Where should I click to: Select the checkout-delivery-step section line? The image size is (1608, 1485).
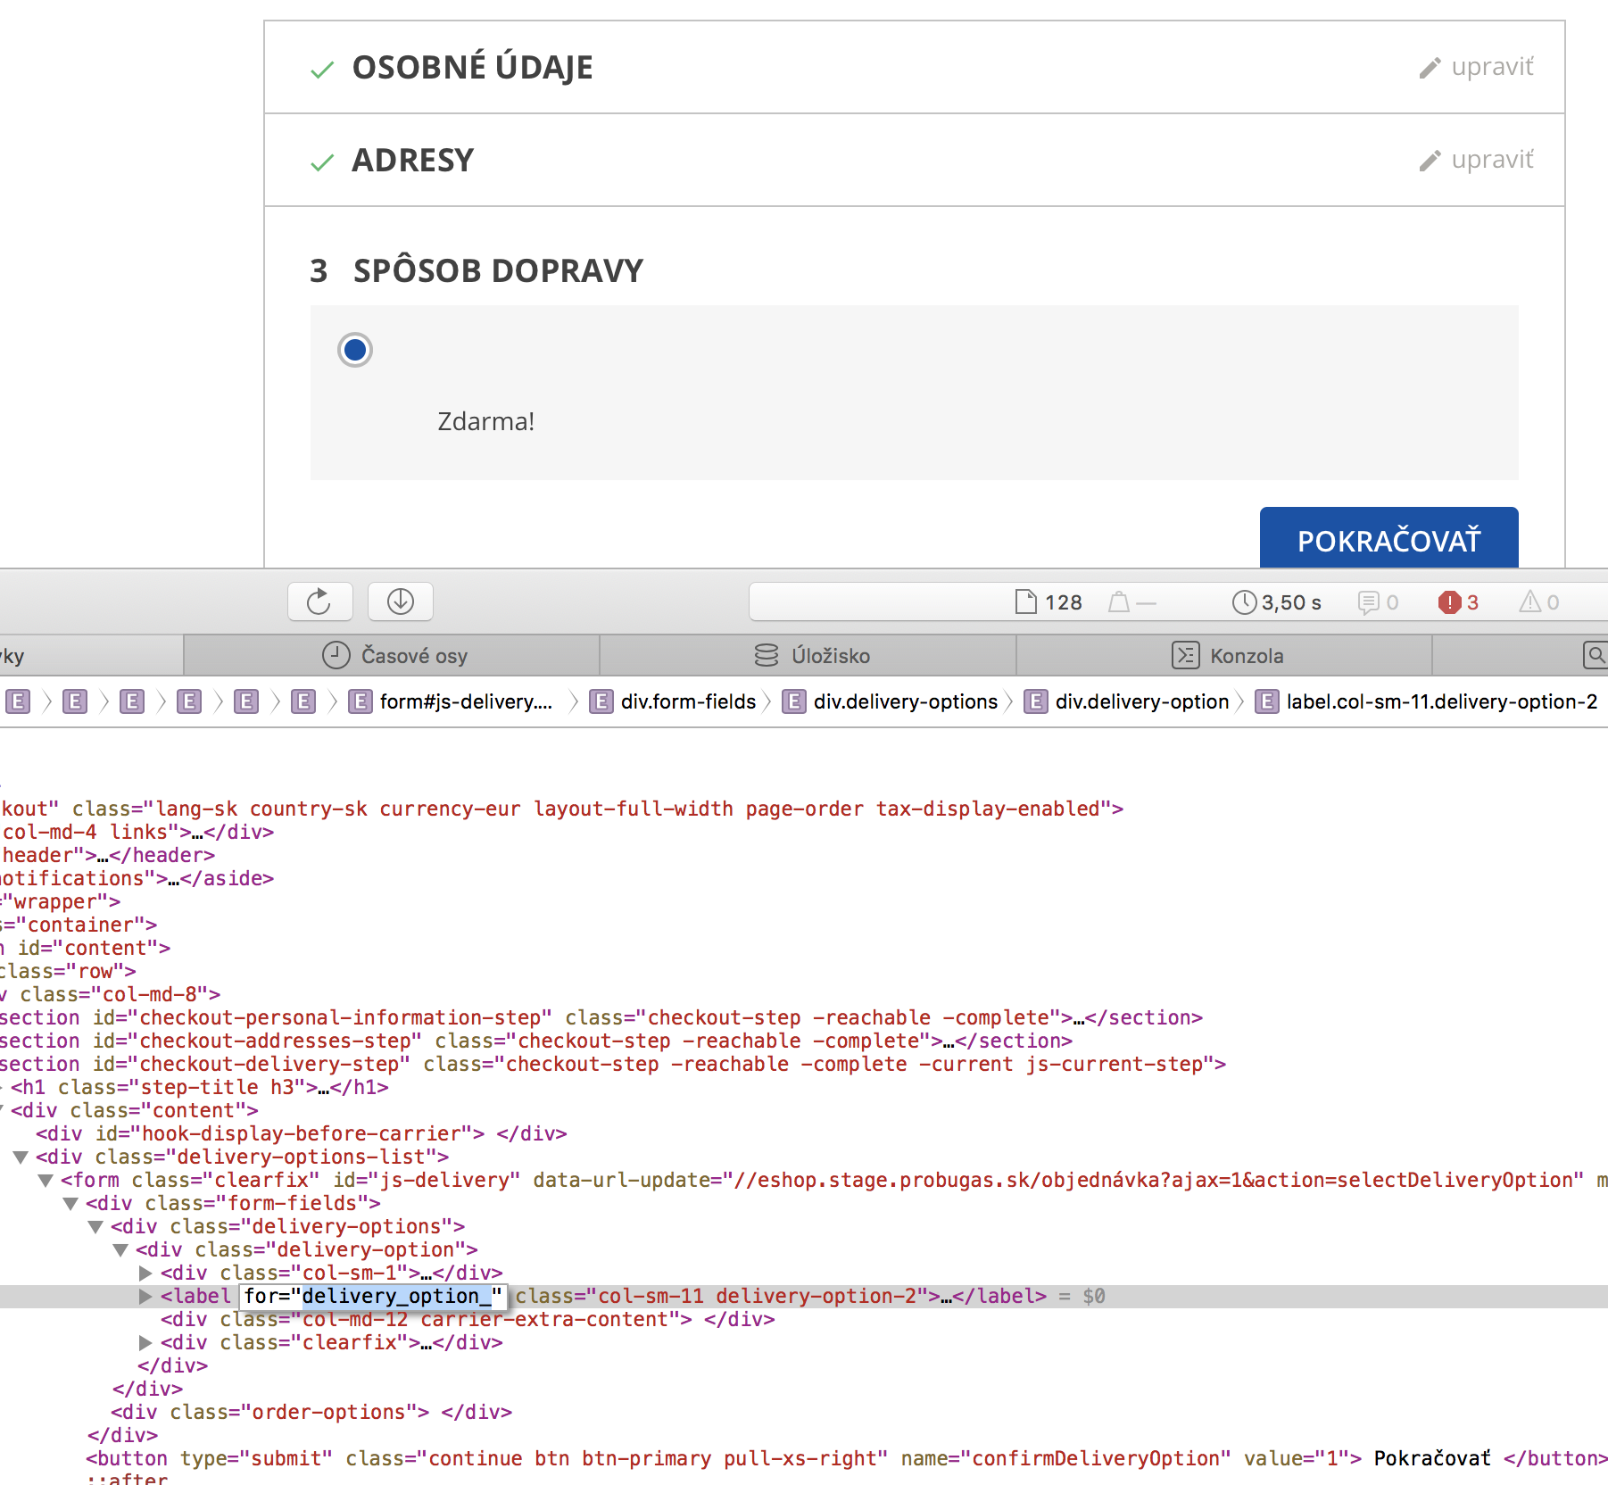pos(613,1065)
